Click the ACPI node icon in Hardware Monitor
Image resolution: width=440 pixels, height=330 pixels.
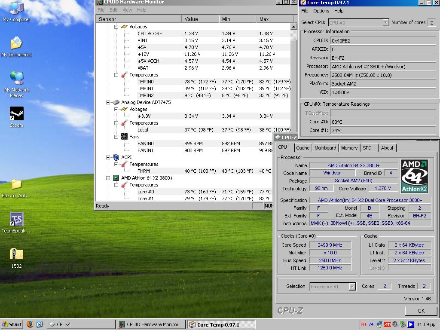click(116, 157)
